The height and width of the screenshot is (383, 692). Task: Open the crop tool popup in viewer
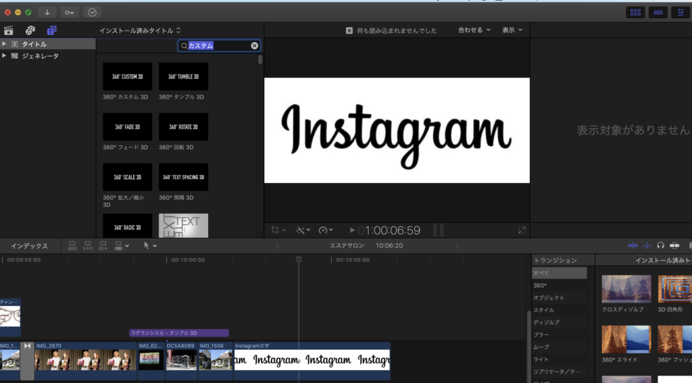pos(278,230)
